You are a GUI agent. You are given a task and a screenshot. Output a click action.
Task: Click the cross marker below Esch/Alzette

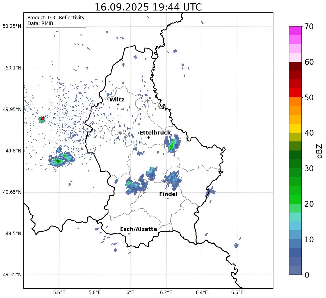[x=129, y=234]
